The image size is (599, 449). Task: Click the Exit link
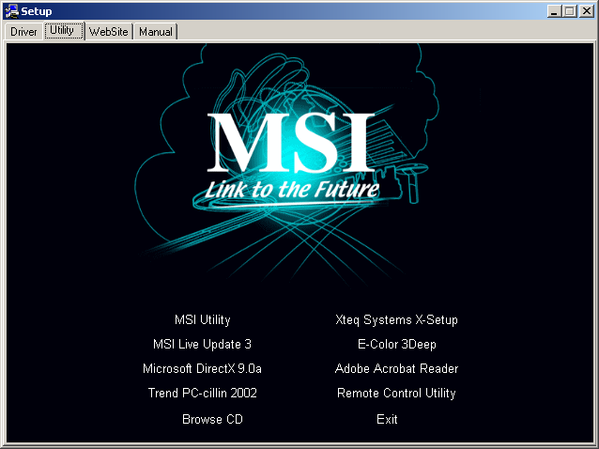(x=387, y=419)
